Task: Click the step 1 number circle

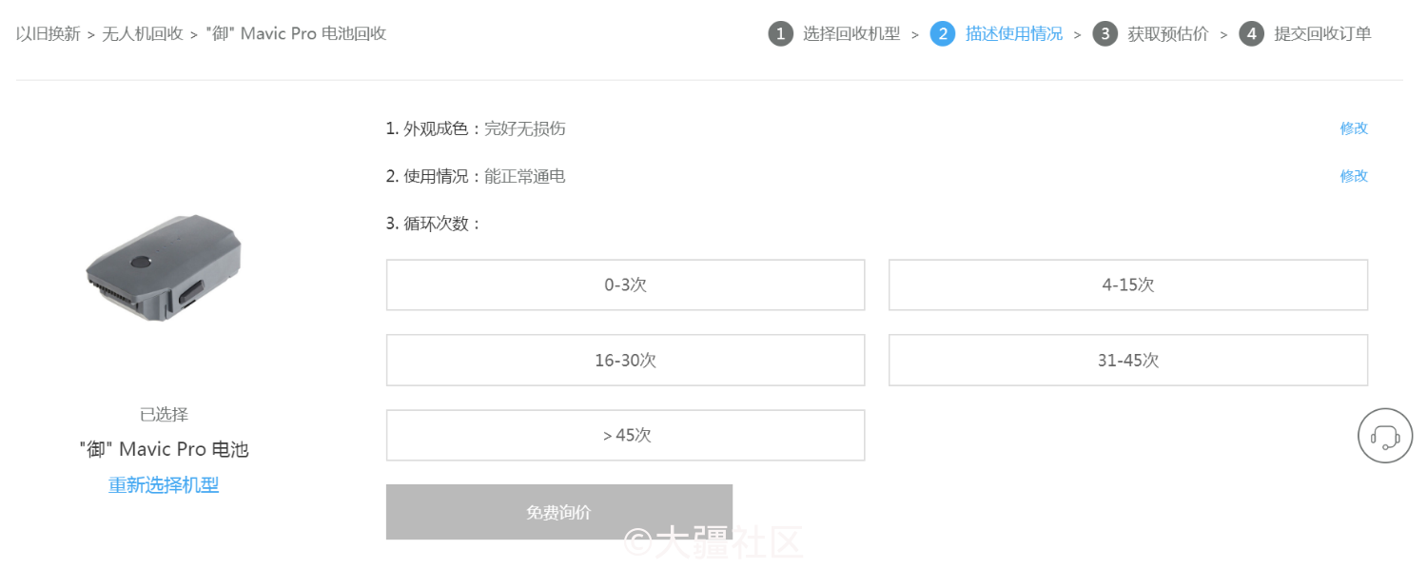Action: [780, 34]
